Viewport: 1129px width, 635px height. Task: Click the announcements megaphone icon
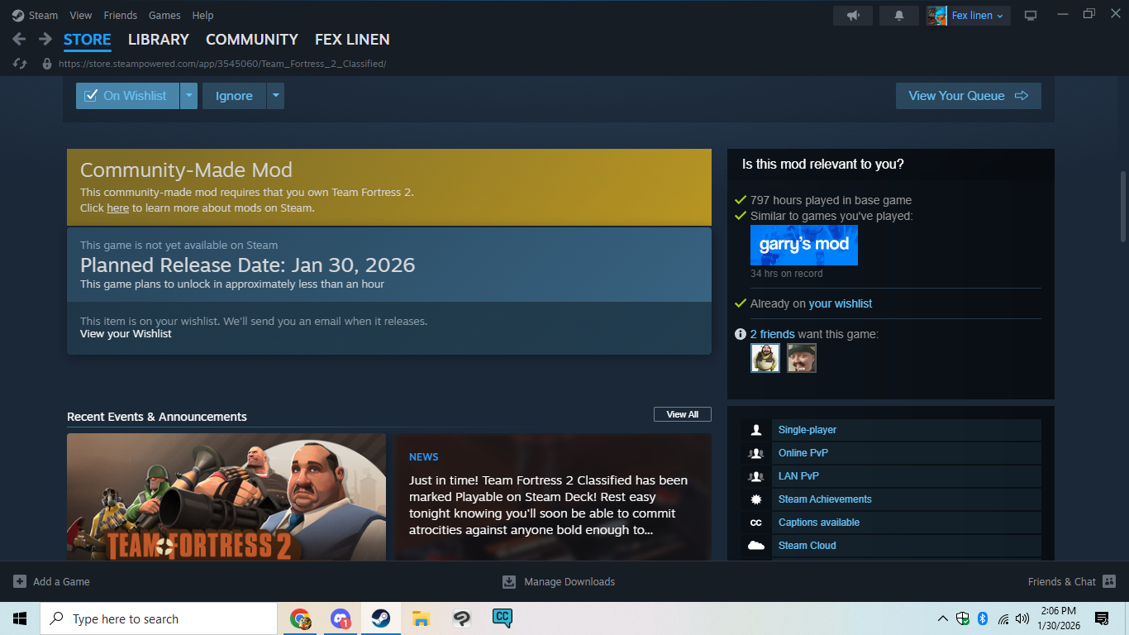click(x=852, y=16)
